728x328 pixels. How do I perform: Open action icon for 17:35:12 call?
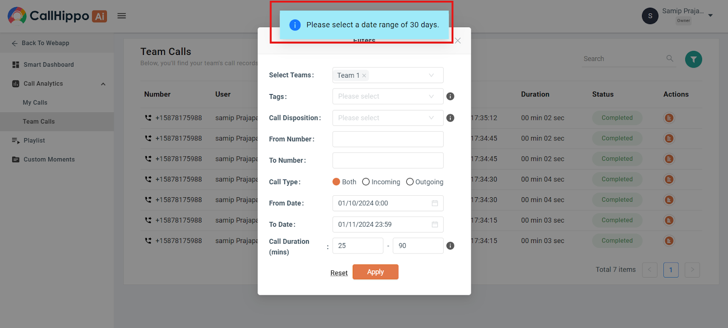click(669, 118)
